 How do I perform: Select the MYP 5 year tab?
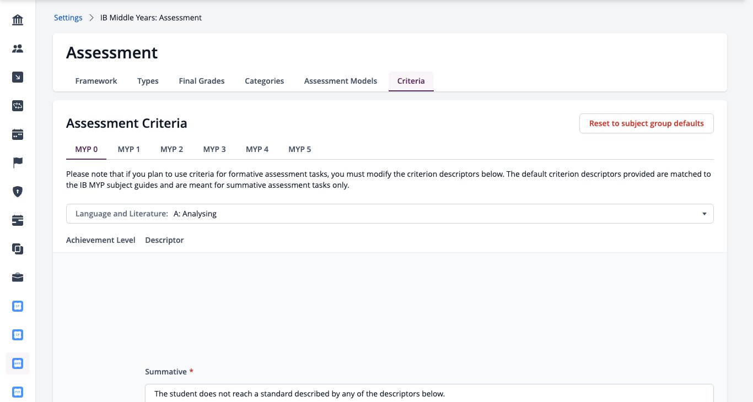coord(300,149)
